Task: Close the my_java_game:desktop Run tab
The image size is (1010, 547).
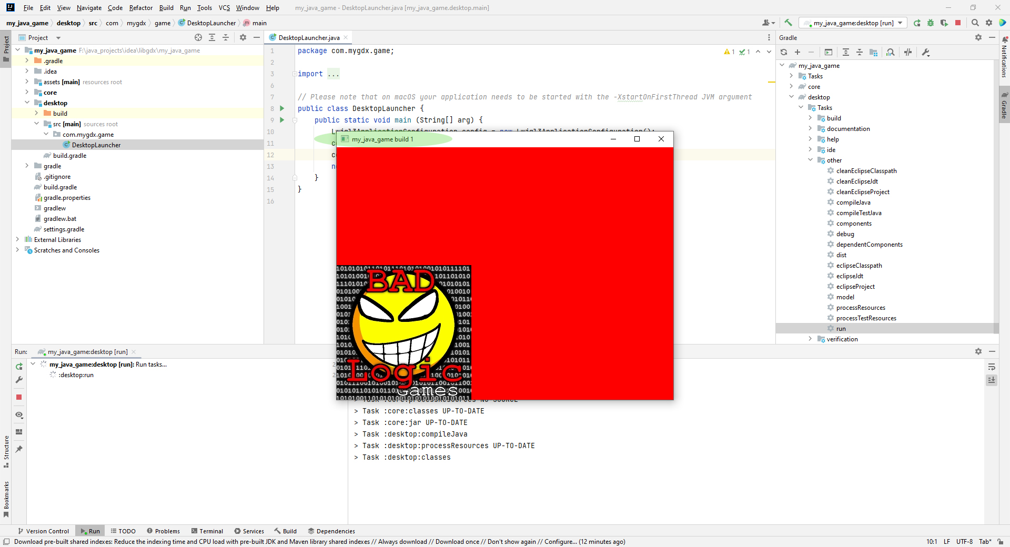Action: (134, 352)
